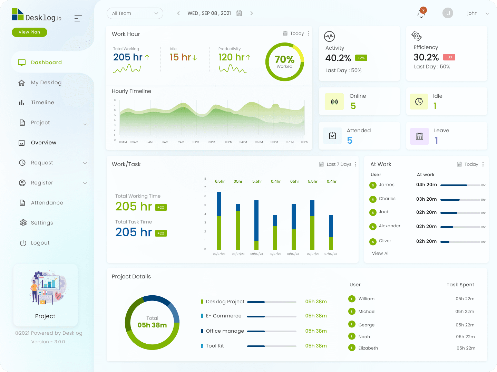Expand the Request sidebar submenu
This screenshot has height=372, width=497.
pyautogui.click(x=85, y=163)
